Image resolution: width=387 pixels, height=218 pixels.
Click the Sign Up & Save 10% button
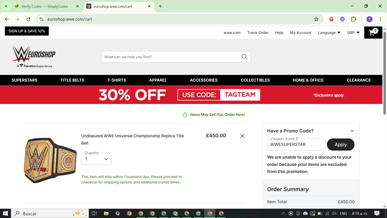pyautogui.click(x=27, y=31)
